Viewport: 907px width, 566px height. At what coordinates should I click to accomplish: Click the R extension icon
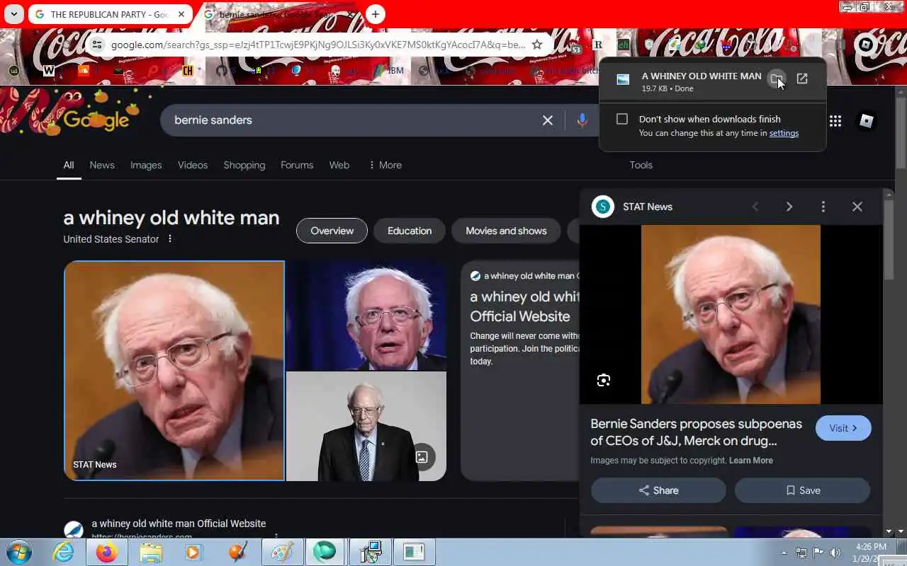597,45
